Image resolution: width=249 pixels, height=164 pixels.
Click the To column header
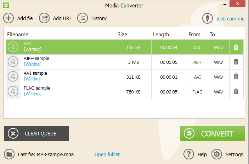click(212, 35)
